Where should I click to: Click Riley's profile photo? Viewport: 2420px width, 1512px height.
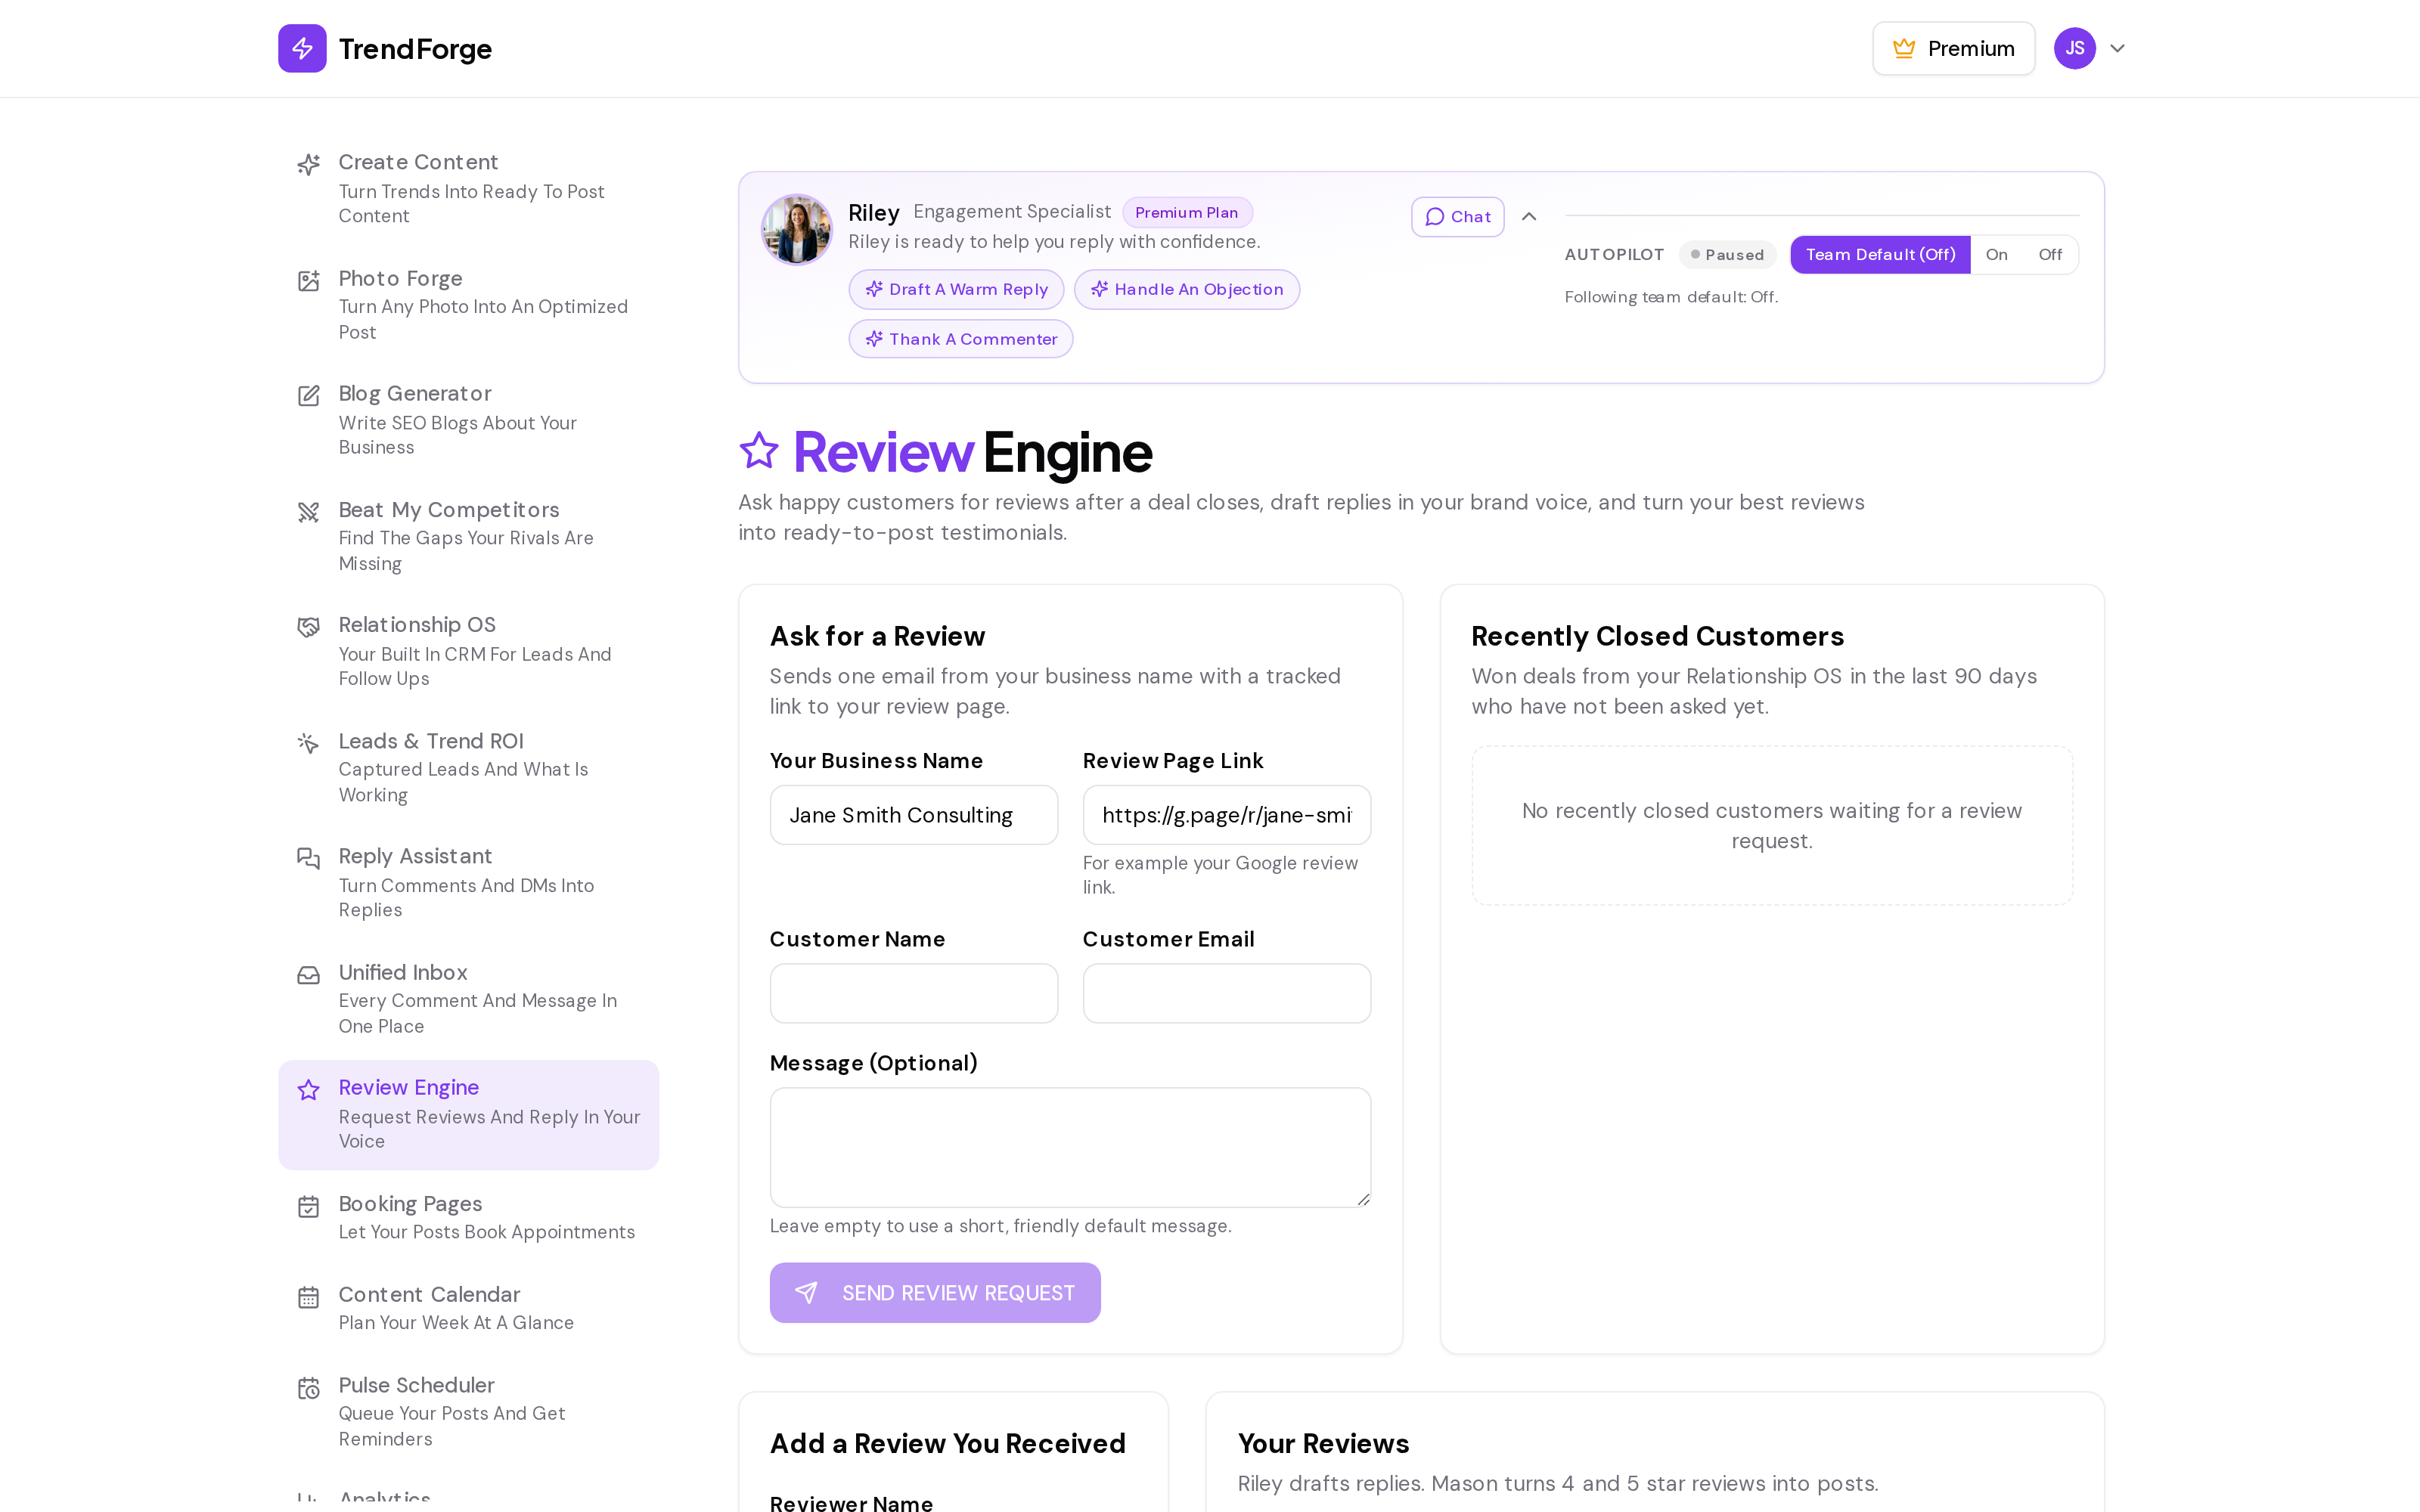coord(797,229)
